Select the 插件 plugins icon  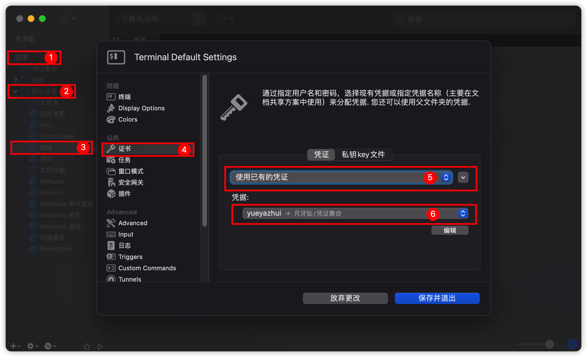[111, 194]
